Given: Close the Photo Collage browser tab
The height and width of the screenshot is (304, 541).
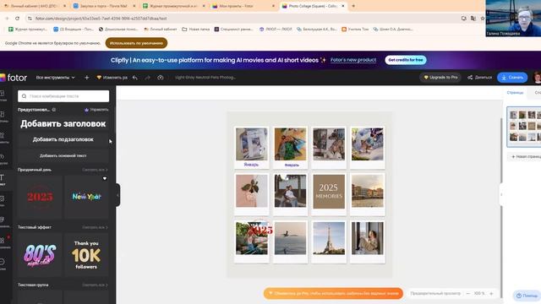Looking at the screenshot, I should [343, 6].
